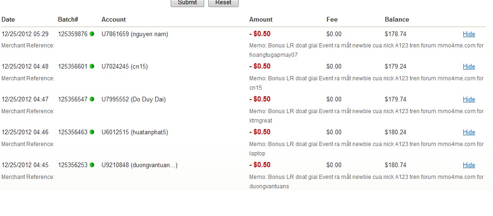Click green status dot for batch 125356253
The height and width of the screenshot is (216, 493).
click(92, 165)
